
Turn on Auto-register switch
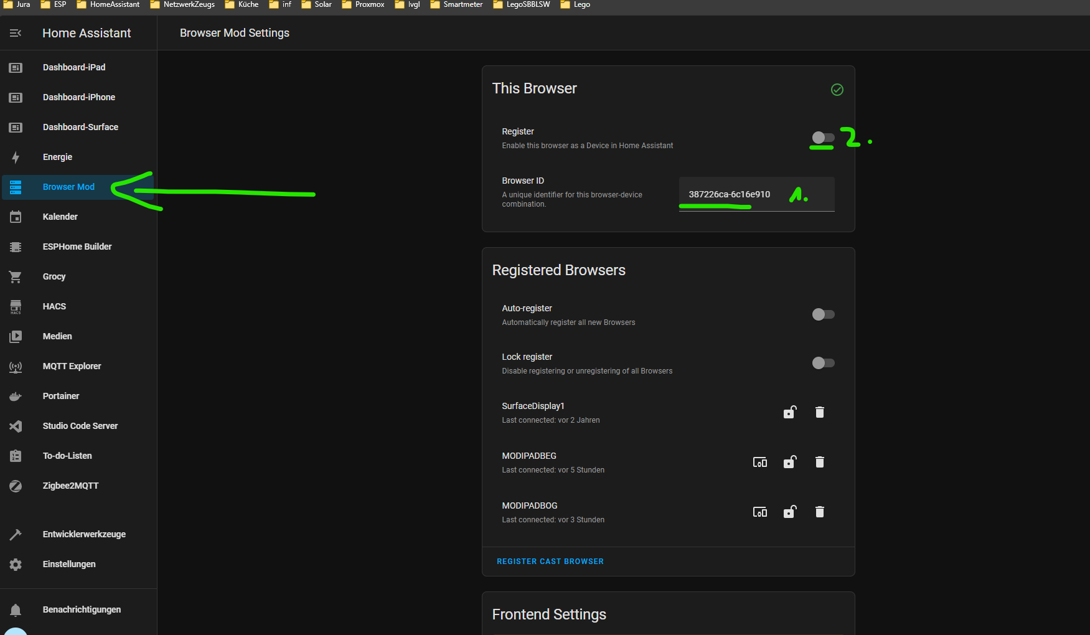[x=823, y=314]
